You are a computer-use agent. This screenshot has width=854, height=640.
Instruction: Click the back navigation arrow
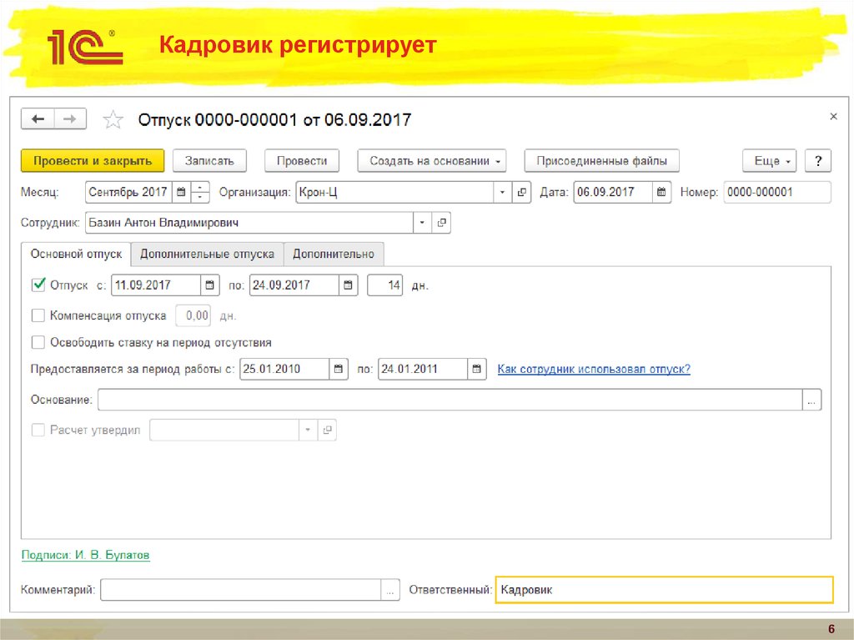pos(38,118)
